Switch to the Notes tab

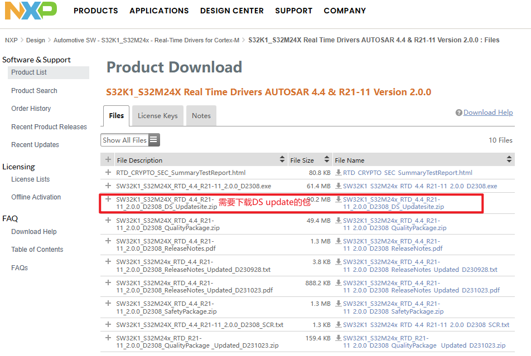click(201, 116)
